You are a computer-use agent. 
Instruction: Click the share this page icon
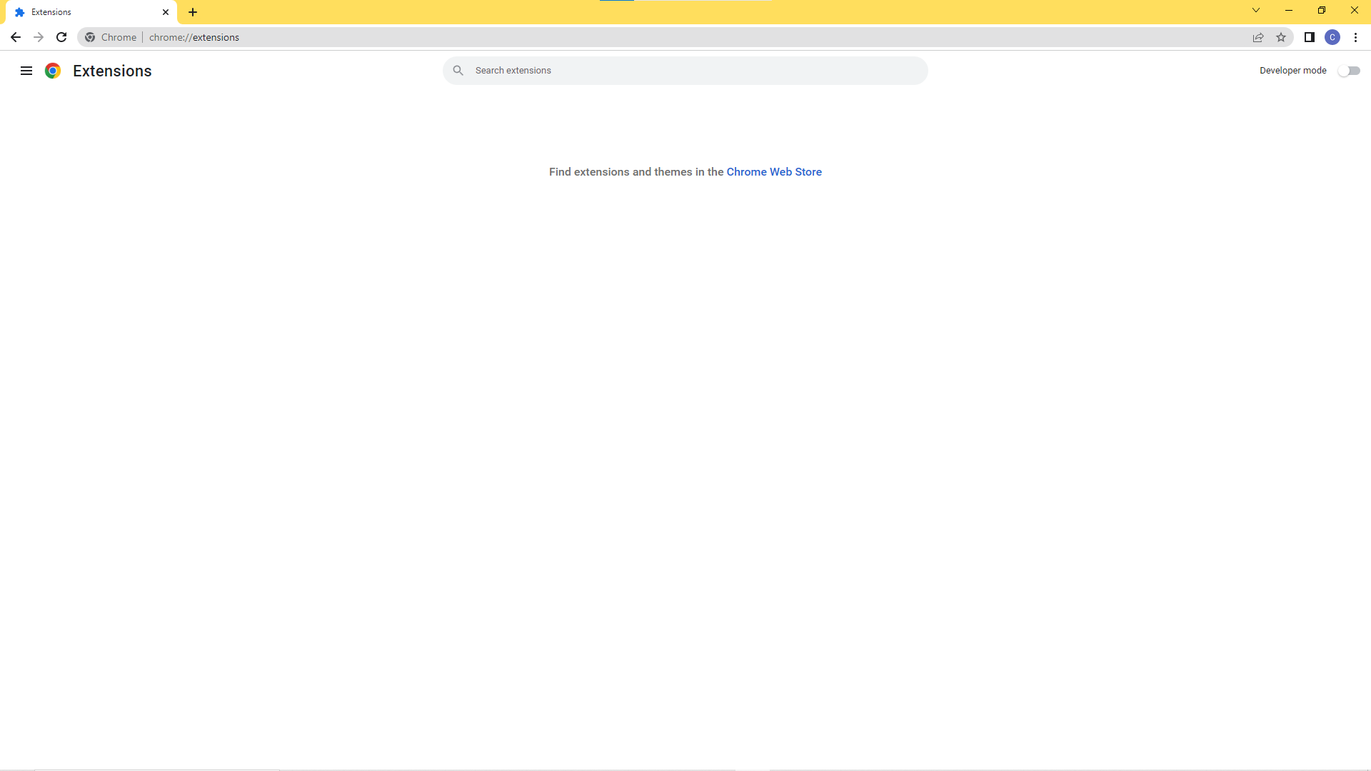(x=1258, y=37)
